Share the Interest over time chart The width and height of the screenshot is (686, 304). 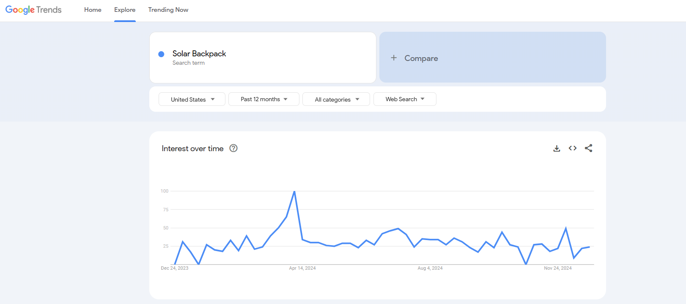point(588,148)
